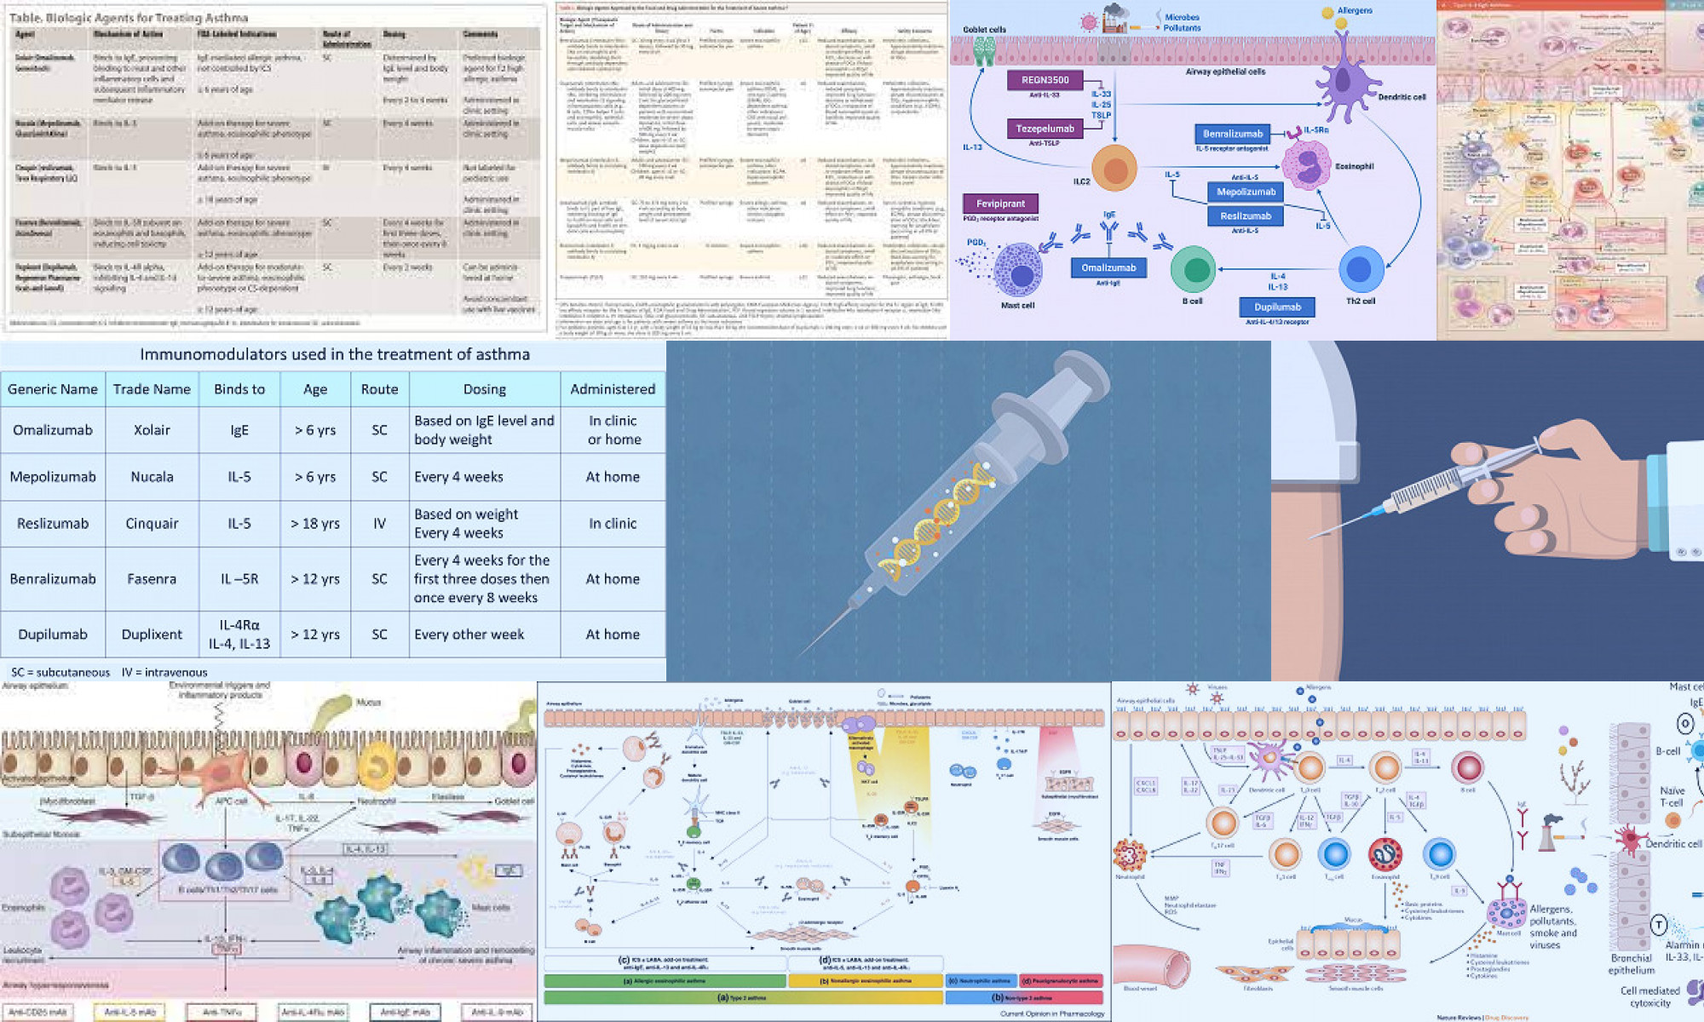Click the 'Bronchial epithelium' label

[x=1632, y=964]
